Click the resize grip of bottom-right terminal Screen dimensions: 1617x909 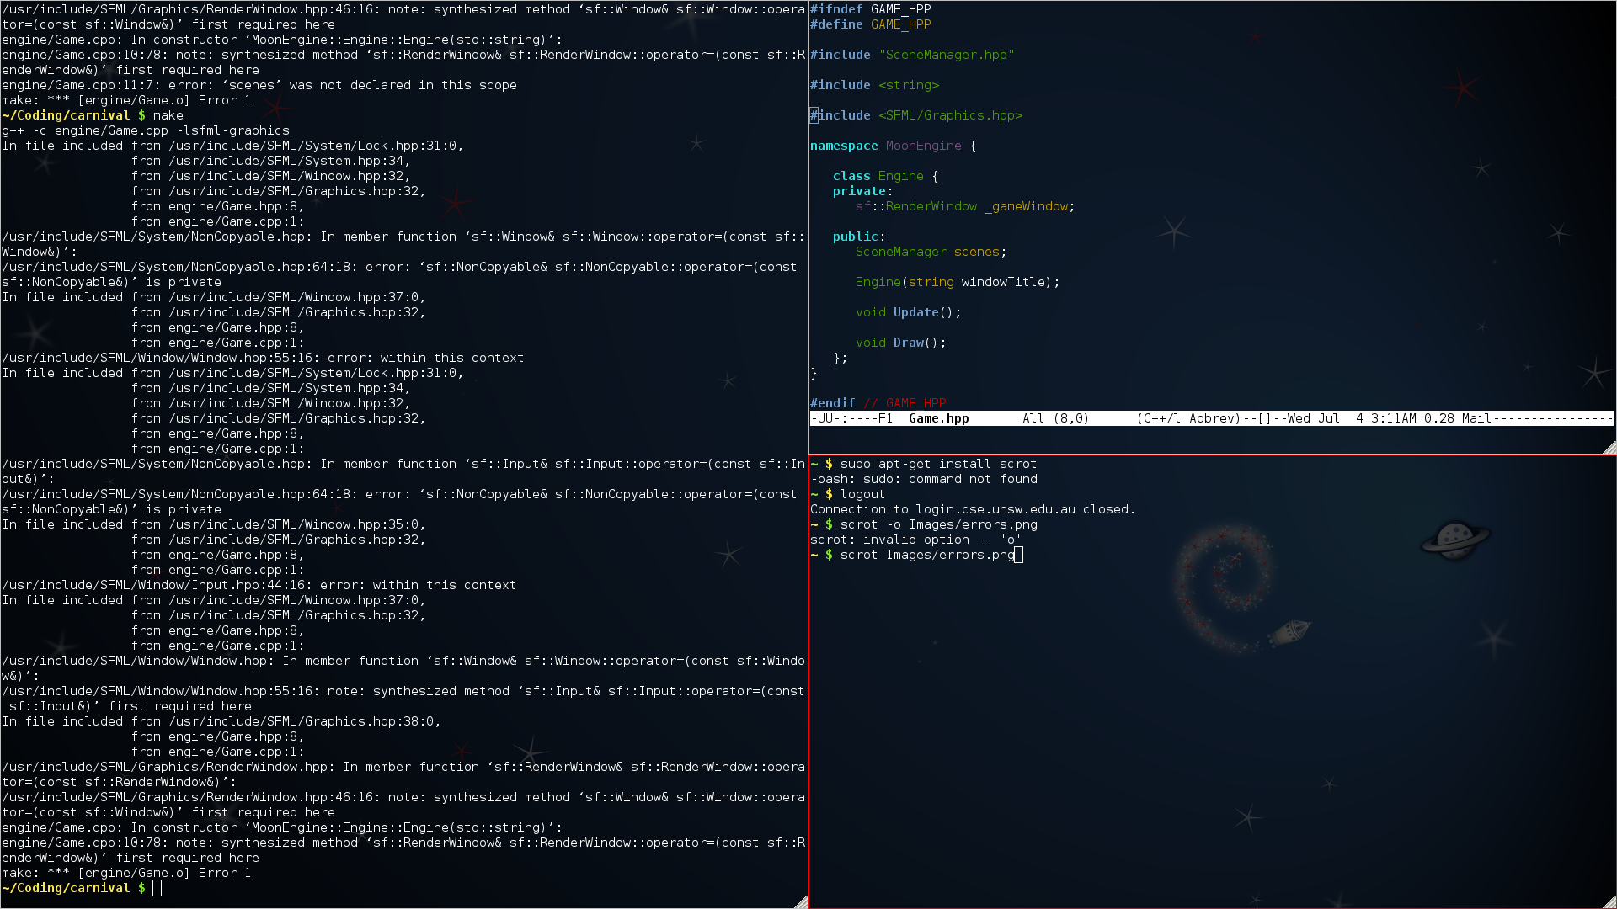1609,901
